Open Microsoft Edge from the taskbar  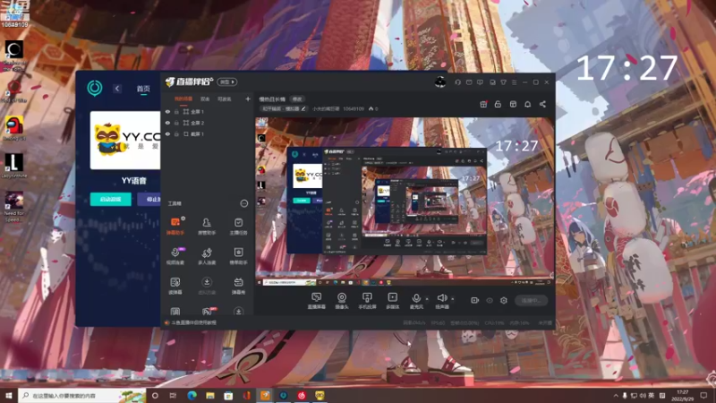pyautogui.click(x=192, y=395)
